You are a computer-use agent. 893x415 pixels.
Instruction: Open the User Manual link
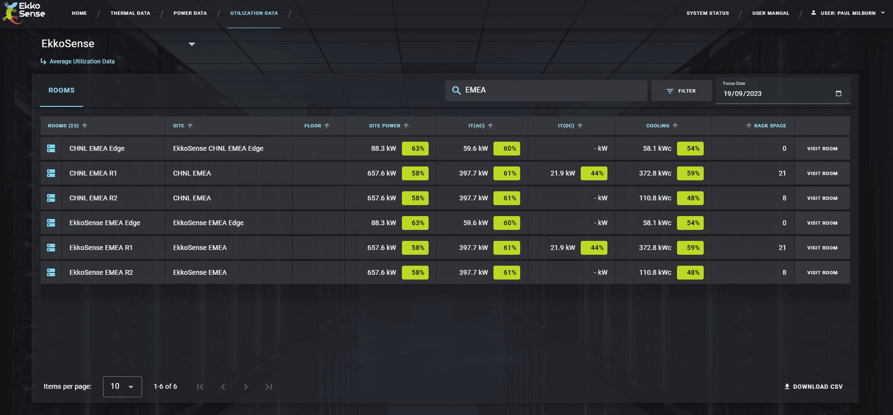(x=770, y=13)
